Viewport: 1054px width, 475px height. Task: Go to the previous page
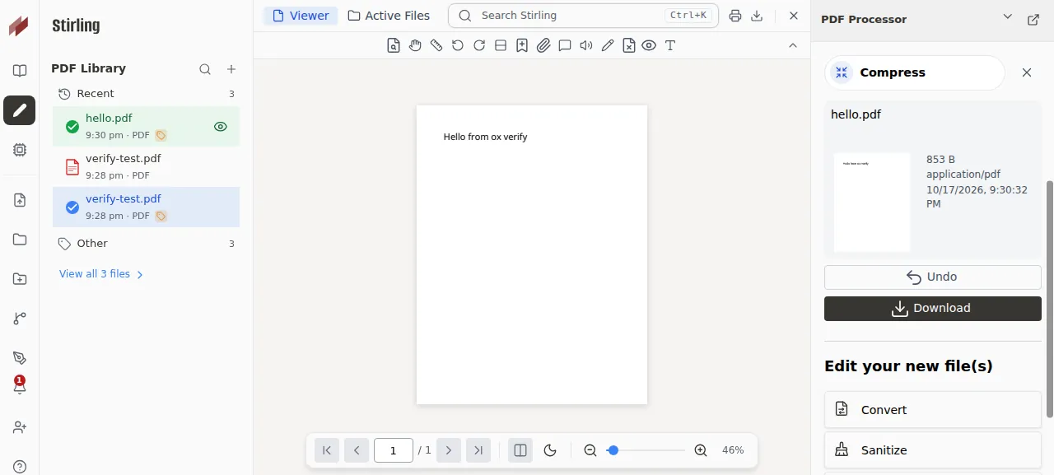pyautogui.click(x=357, y=450)
